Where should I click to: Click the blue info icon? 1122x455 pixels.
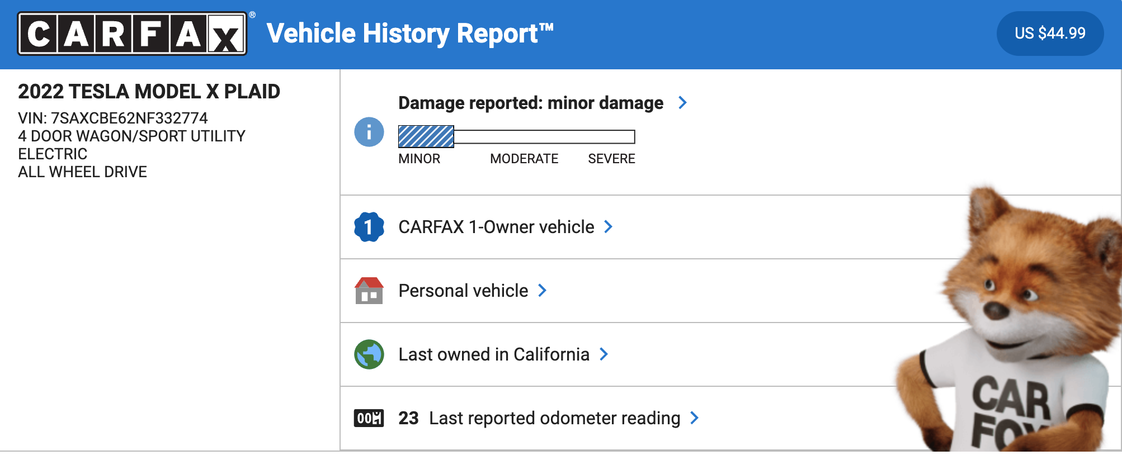point(369,132)
